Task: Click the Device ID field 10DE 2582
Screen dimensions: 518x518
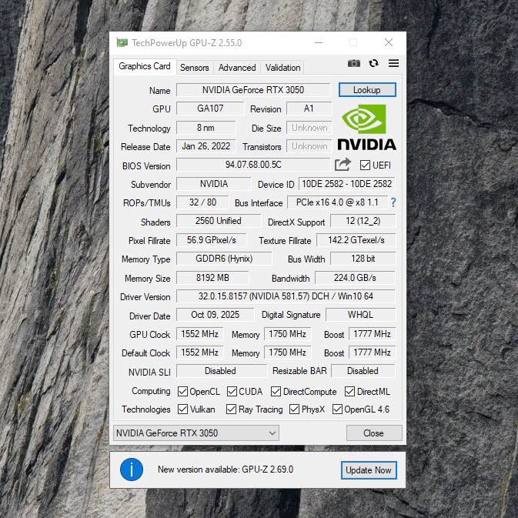Action: pyautogui.click(x=347, y=184)
